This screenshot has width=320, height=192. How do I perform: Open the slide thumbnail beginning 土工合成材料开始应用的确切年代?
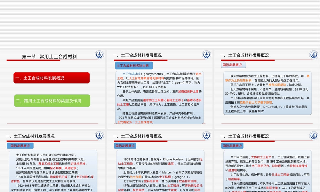pyautogui.click(x=53, y=161)
